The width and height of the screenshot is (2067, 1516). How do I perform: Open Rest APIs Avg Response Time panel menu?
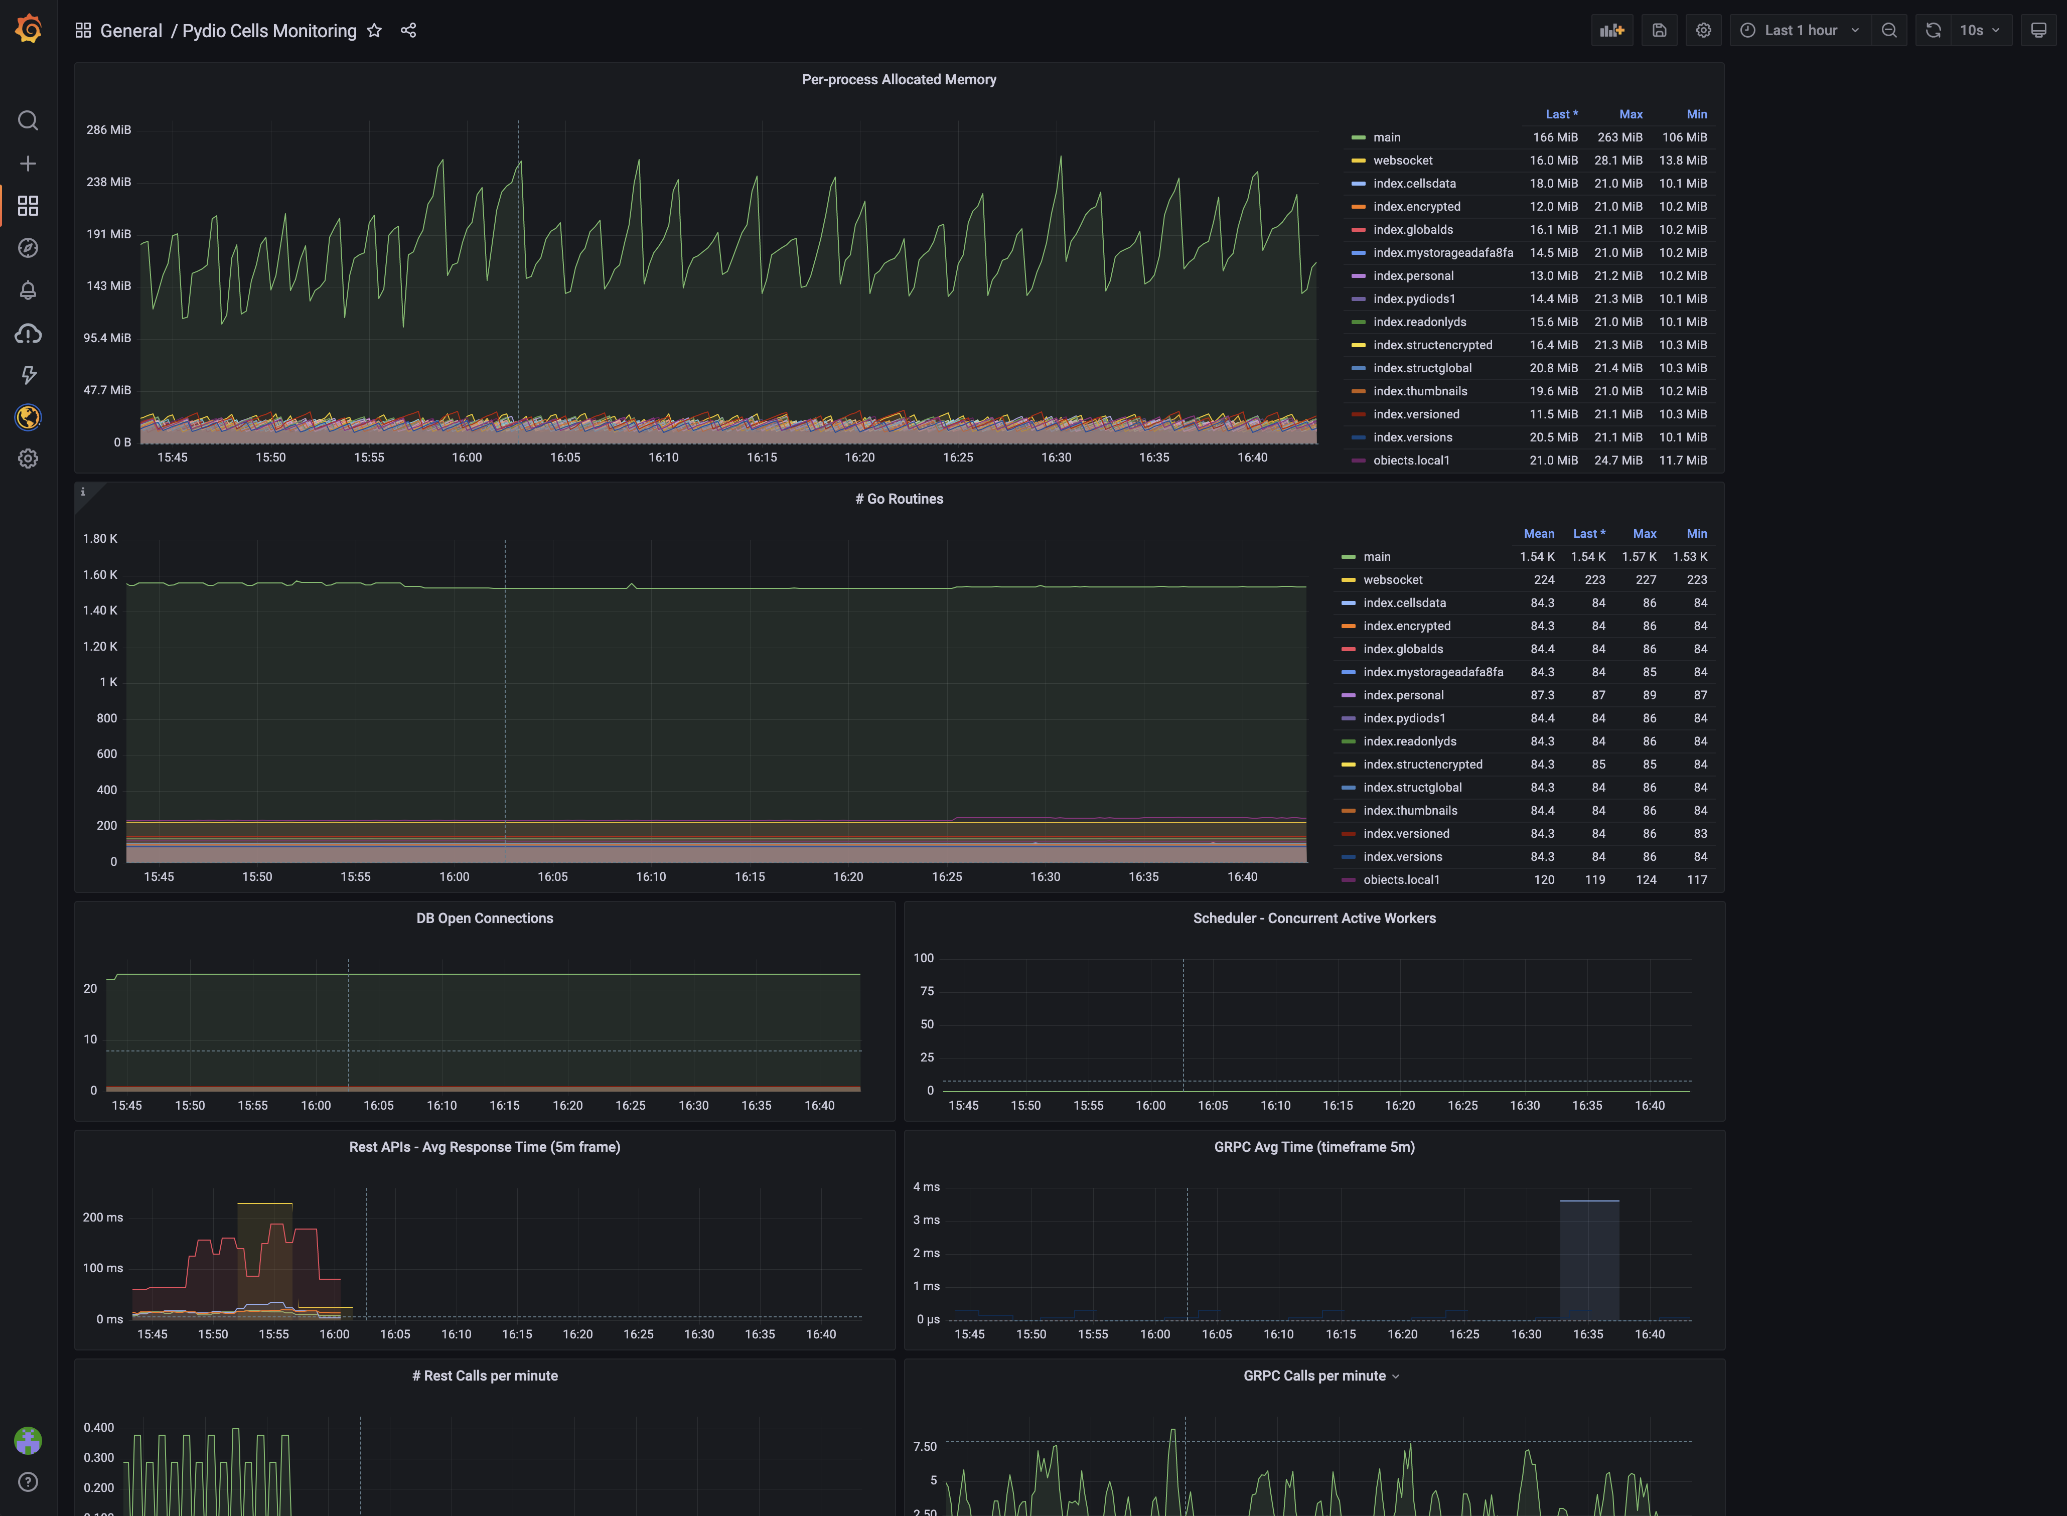485,1147
